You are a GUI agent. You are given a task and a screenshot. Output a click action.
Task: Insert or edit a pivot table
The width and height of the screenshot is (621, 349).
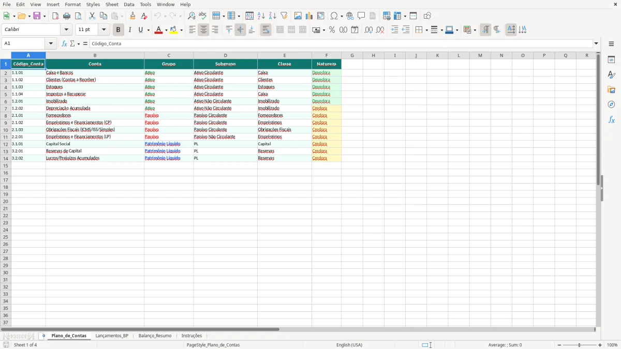321,16
